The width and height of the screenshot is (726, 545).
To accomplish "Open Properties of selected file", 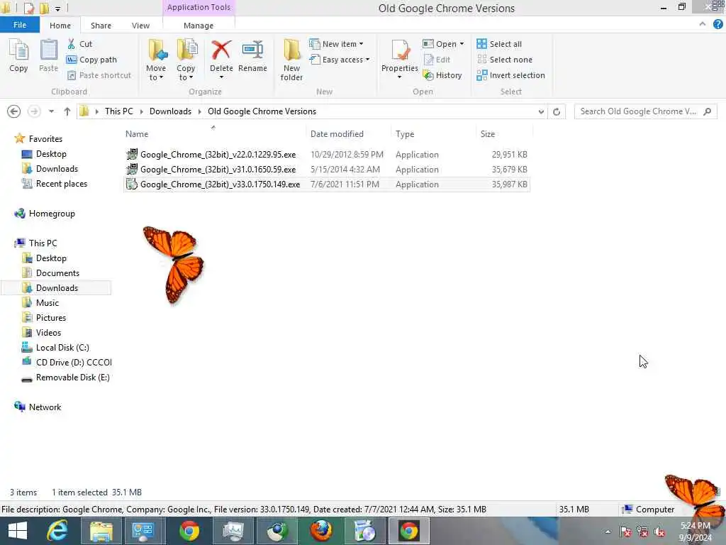I will pos(400,59).
